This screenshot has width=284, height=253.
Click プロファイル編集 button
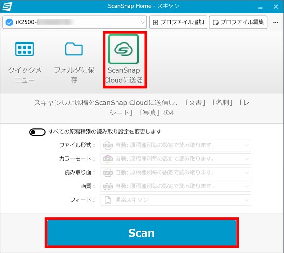238,22
